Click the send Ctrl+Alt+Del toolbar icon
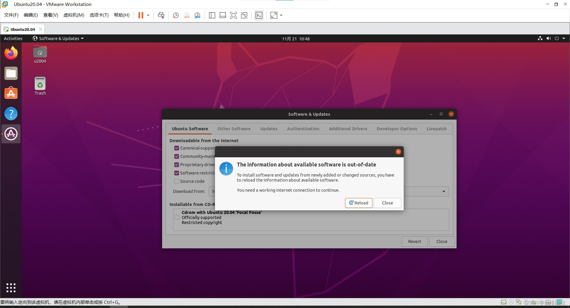 tap(161, 15)
